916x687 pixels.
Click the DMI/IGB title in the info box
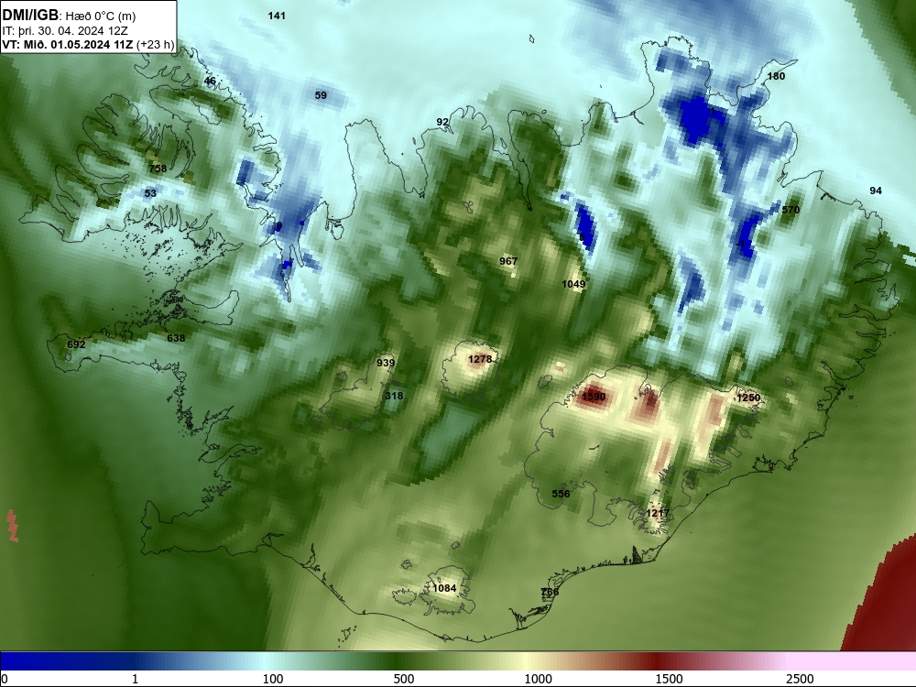tap(30, 16)
